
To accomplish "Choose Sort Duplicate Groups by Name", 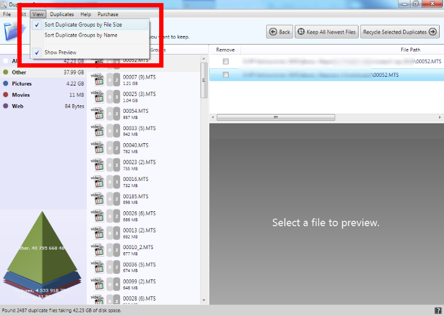I will pyautogui.click(x=81, y=35).
